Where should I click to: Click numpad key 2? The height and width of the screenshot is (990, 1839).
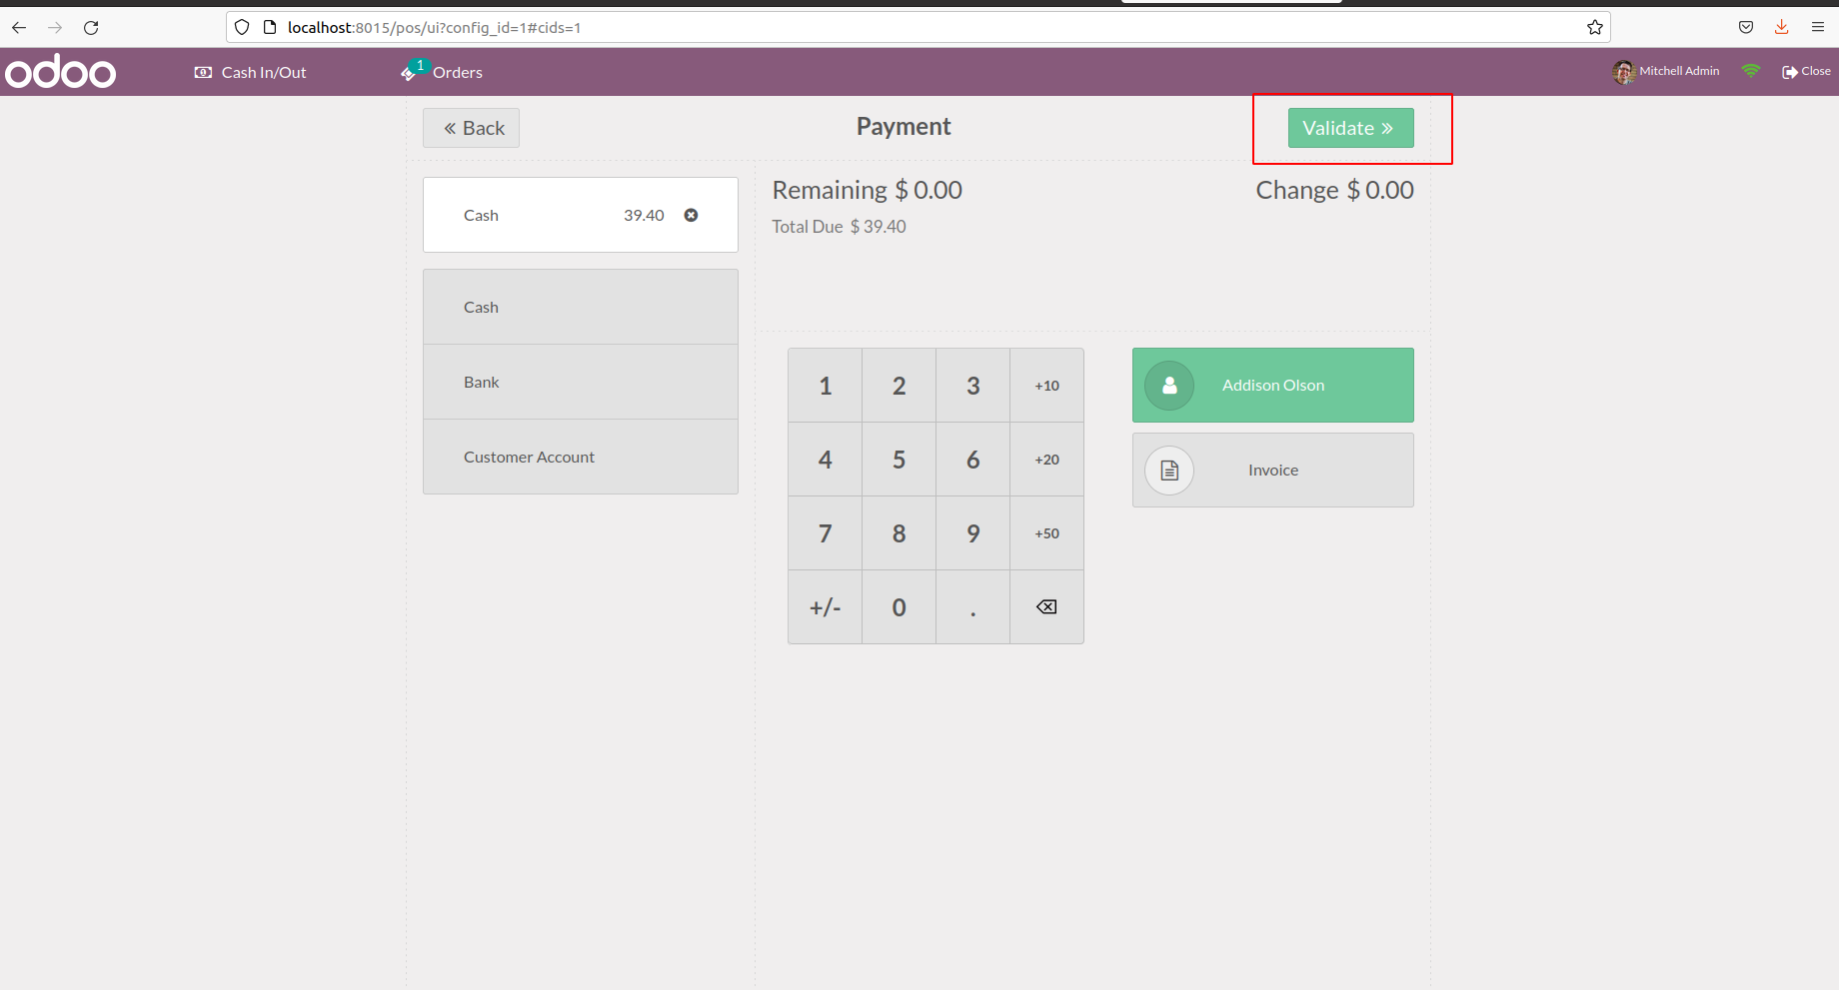coord(899,386)
